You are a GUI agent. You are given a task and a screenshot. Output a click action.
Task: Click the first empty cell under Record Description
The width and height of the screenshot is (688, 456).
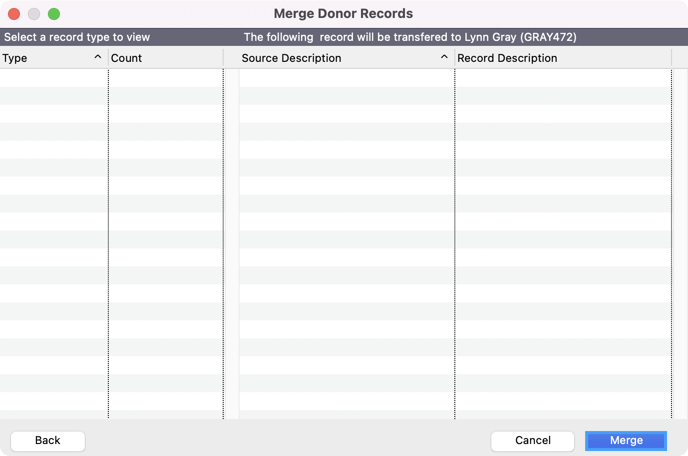563,78
